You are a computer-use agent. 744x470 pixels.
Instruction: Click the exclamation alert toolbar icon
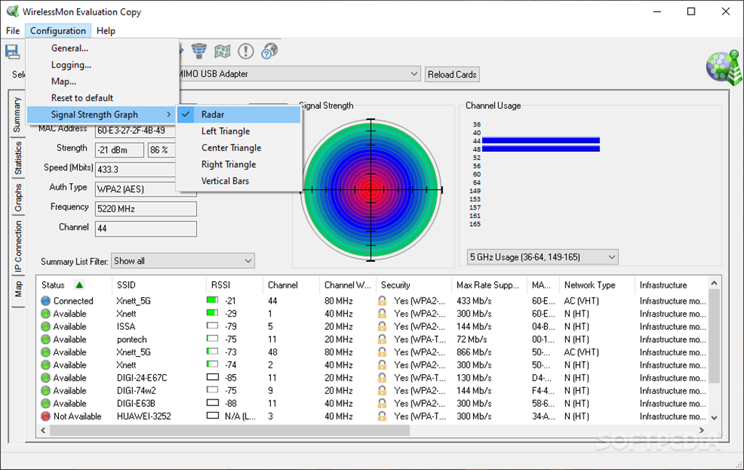246,51
